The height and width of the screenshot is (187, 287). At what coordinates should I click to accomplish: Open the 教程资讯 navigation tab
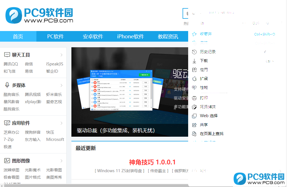(168, 36)
